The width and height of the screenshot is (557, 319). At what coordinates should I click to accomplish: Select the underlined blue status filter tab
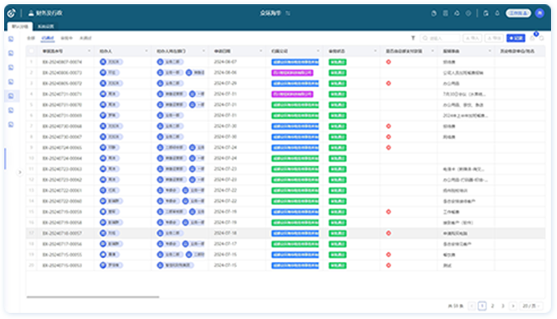[48, 38]
